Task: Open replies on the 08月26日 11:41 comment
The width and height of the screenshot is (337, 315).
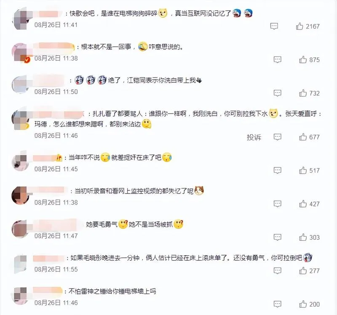Action: pos(274,26)
